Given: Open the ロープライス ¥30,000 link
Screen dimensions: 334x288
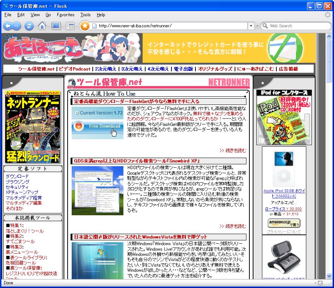Looking at the screenshot, I should tap(283, 209).
